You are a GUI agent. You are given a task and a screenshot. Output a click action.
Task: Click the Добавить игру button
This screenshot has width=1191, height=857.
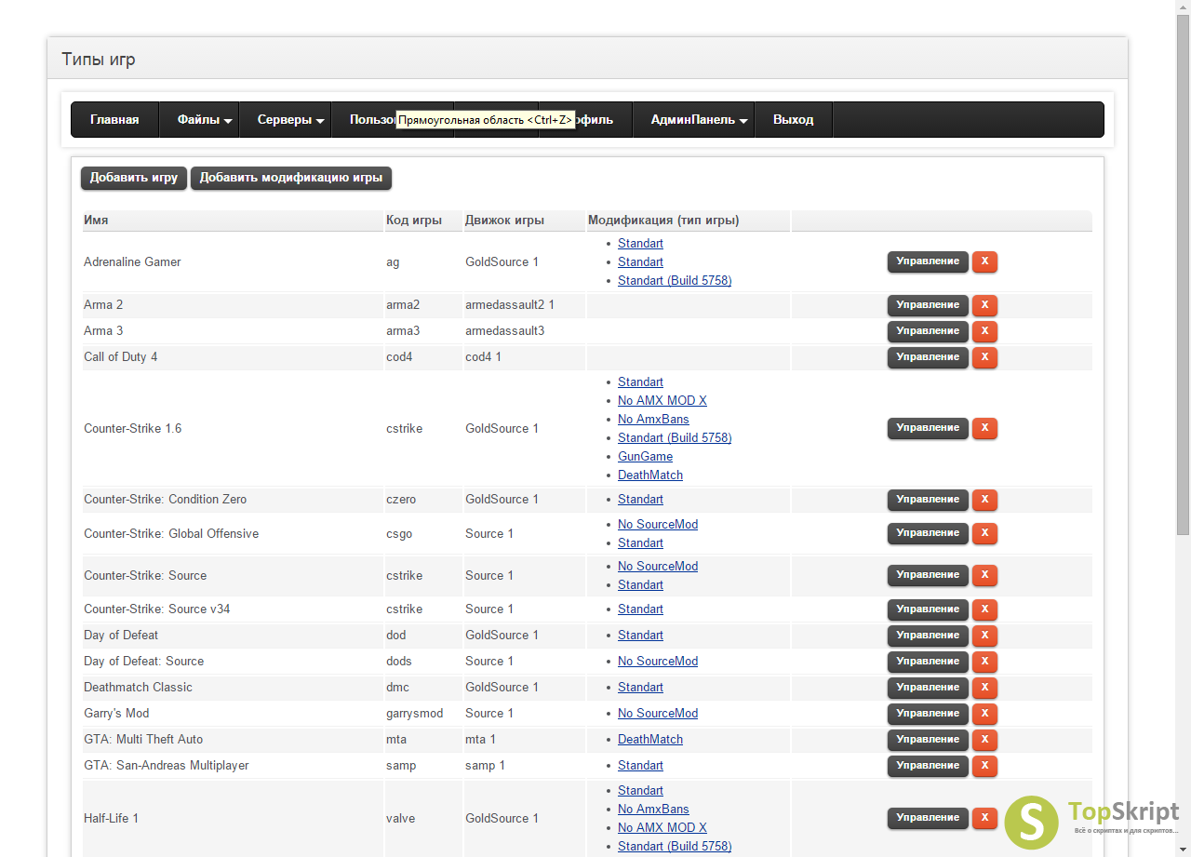click(134, 178)
